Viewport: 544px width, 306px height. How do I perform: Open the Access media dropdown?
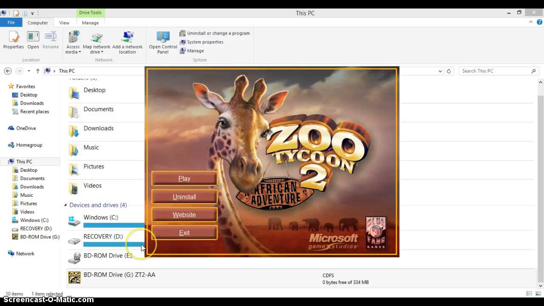click(73, 42)
